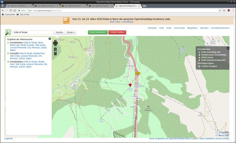The width and height of the screenshot is (236, 143).
Task: Go to the browser home icon
Action: (x=14, y=11)
